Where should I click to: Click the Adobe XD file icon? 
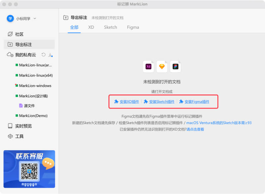[x=148, y=67]
